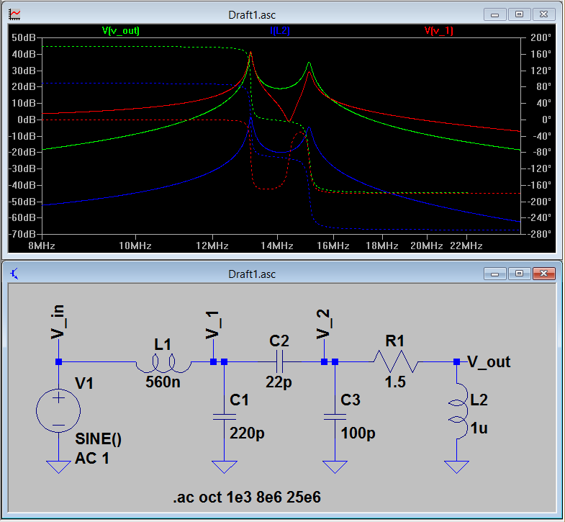Click the ground symbol under L2
This screenshot has width=565, height=522.
coord(456,467)
